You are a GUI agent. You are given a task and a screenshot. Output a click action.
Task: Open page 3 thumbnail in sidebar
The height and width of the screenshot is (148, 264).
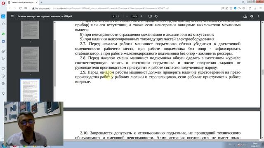(30, 59)
